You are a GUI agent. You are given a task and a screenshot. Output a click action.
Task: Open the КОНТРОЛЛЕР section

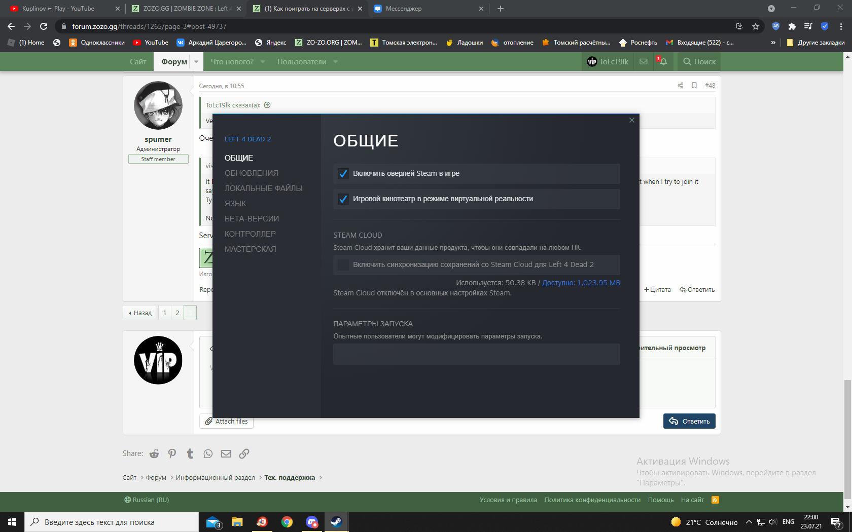click(x=251, y=234)
